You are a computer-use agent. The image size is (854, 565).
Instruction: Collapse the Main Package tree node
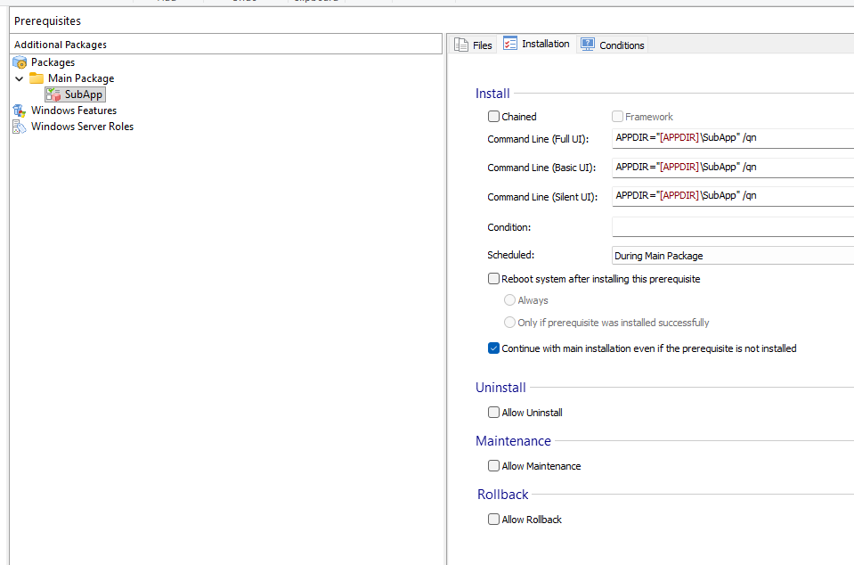coord(20,78)
